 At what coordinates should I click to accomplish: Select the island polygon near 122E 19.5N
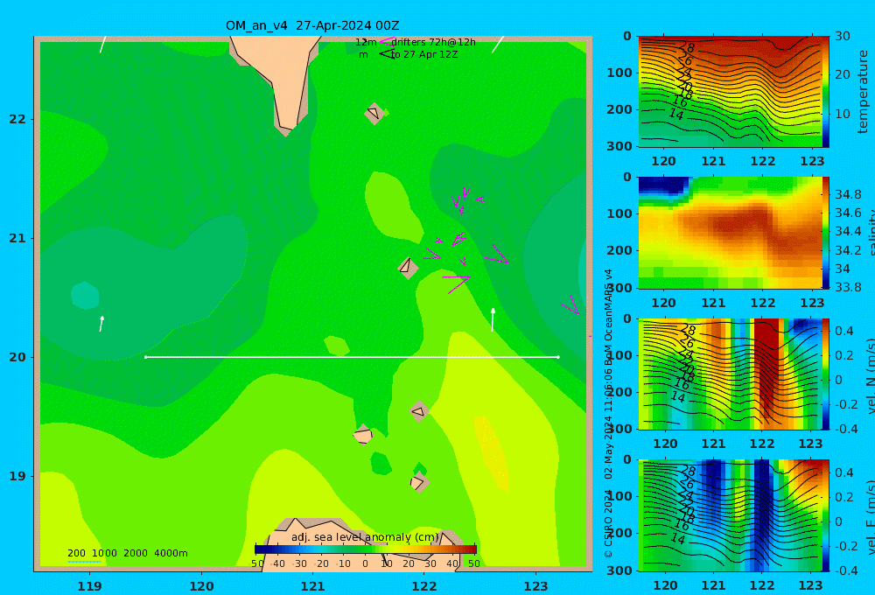(418, 411)
